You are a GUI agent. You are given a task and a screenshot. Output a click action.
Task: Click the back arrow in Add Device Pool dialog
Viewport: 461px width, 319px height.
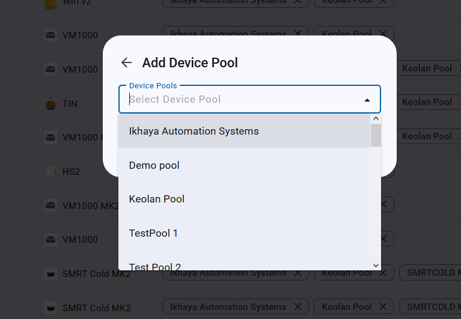point(126,62)
